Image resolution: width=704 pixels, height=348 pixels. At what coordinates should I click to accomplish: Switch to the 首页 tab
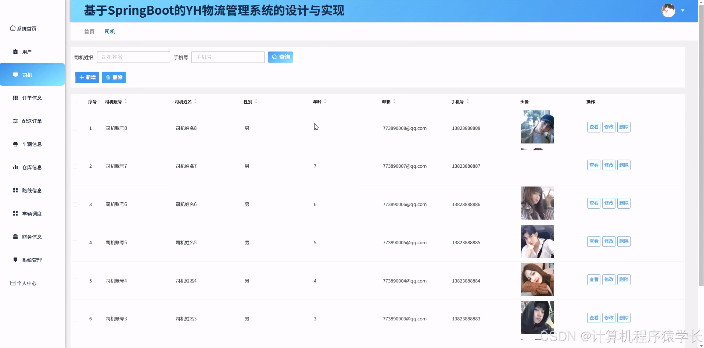[x=89, y=31]
